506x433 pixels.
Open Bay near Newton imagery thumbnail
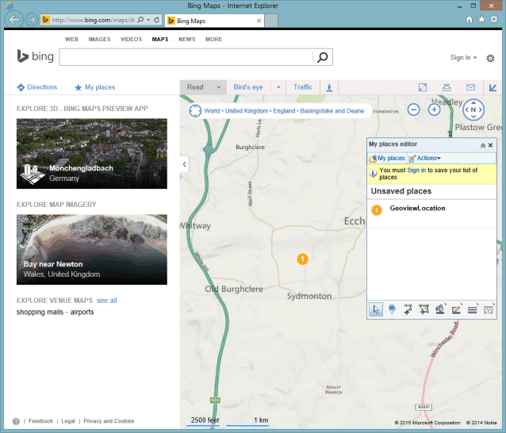click(x=92, y=249)
